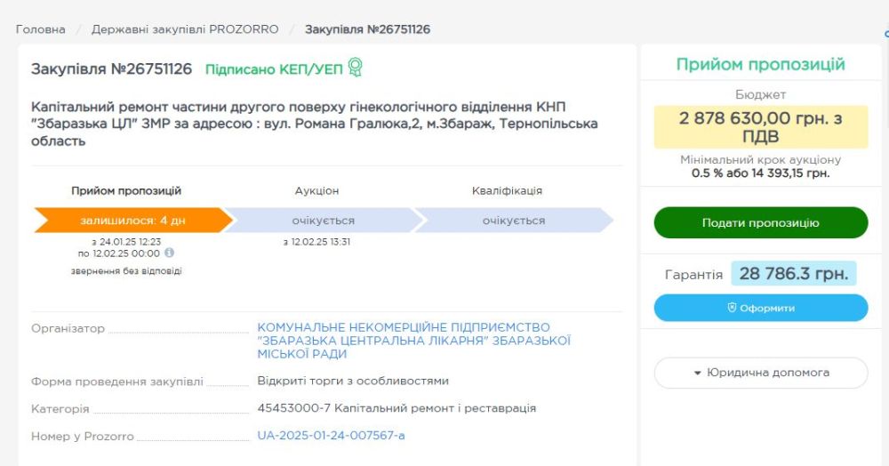Click the yellow budget amount box
The width and height of the screenshot is (889, 466).
(x=760, y=126)
